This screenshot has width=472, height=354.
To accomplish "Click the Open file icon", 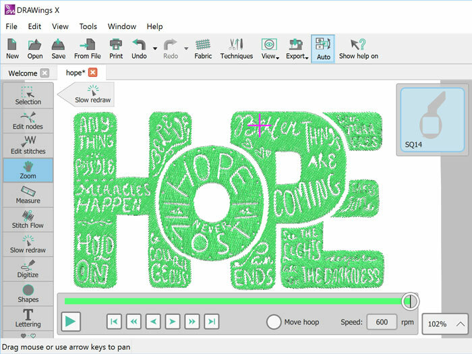I will (35, 49).
